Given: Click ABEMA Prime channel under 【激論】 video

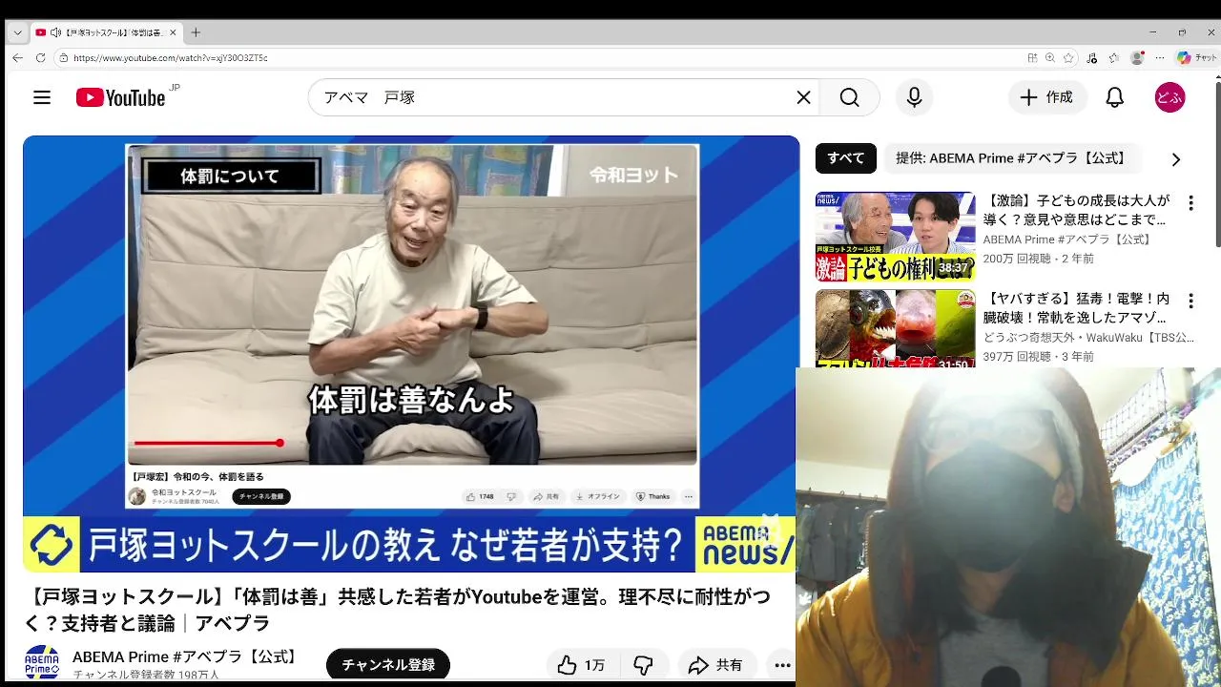Looking at the screenshot, I should [1067, 239].
